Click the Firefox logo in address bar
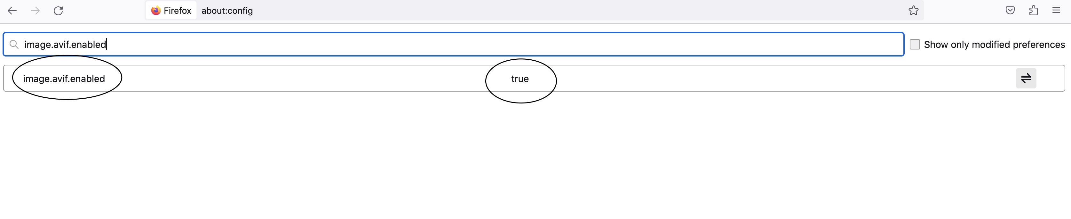The image size is (1071, 219). click(x=156, y=11)
